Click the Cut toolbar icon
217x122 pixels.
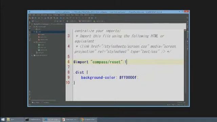[x=45, y=18]
